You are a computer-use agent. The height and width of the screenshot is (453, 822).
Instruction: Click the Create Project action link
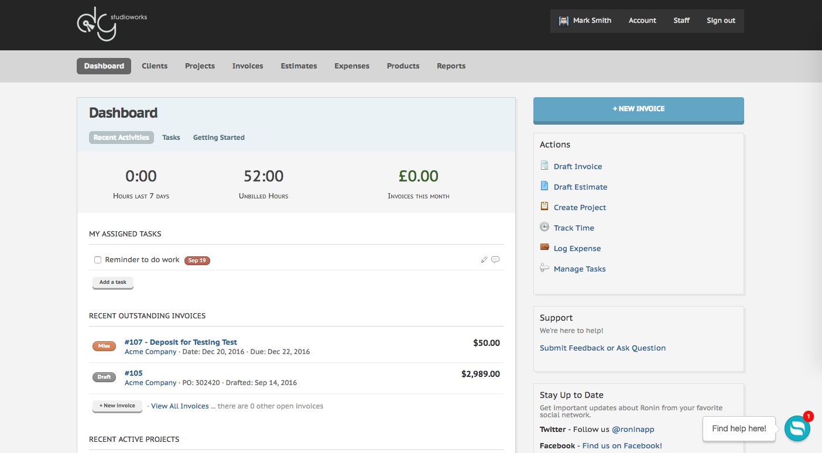[x=580, y=208]
